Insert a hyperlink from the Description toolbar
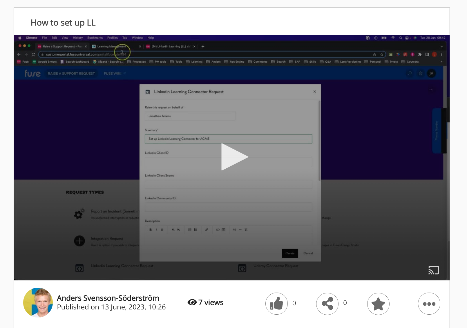 click(207, 230)
